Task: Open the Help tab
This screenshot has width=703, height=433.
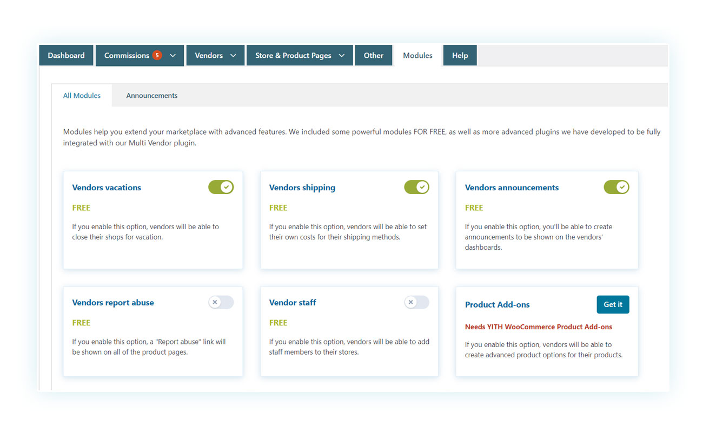Action: click(460, 56)
